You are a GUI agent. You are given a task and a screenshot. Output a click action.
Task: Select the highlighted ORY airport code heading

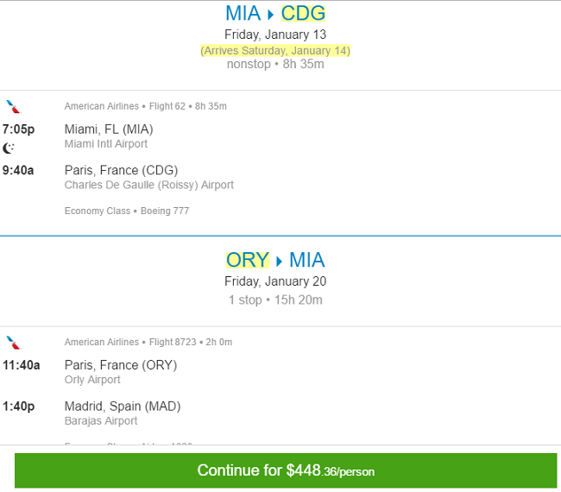(x=248, y=260)
